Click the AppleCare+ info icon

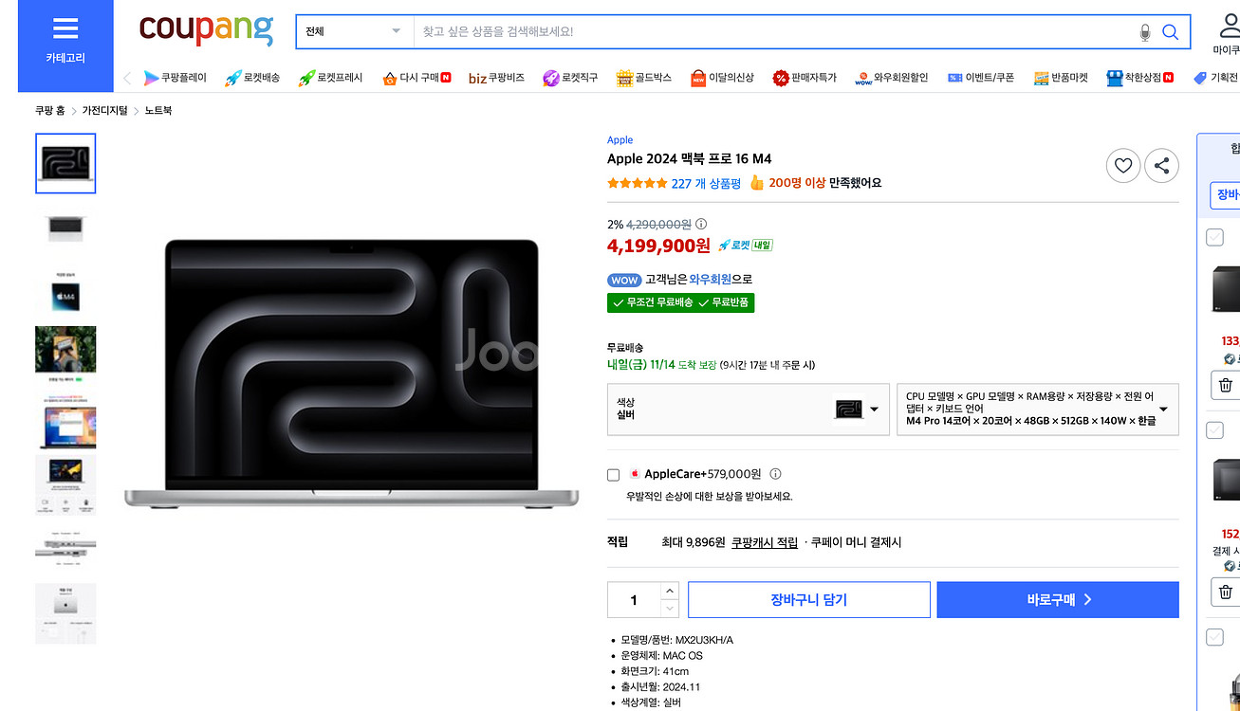[775, 474]
